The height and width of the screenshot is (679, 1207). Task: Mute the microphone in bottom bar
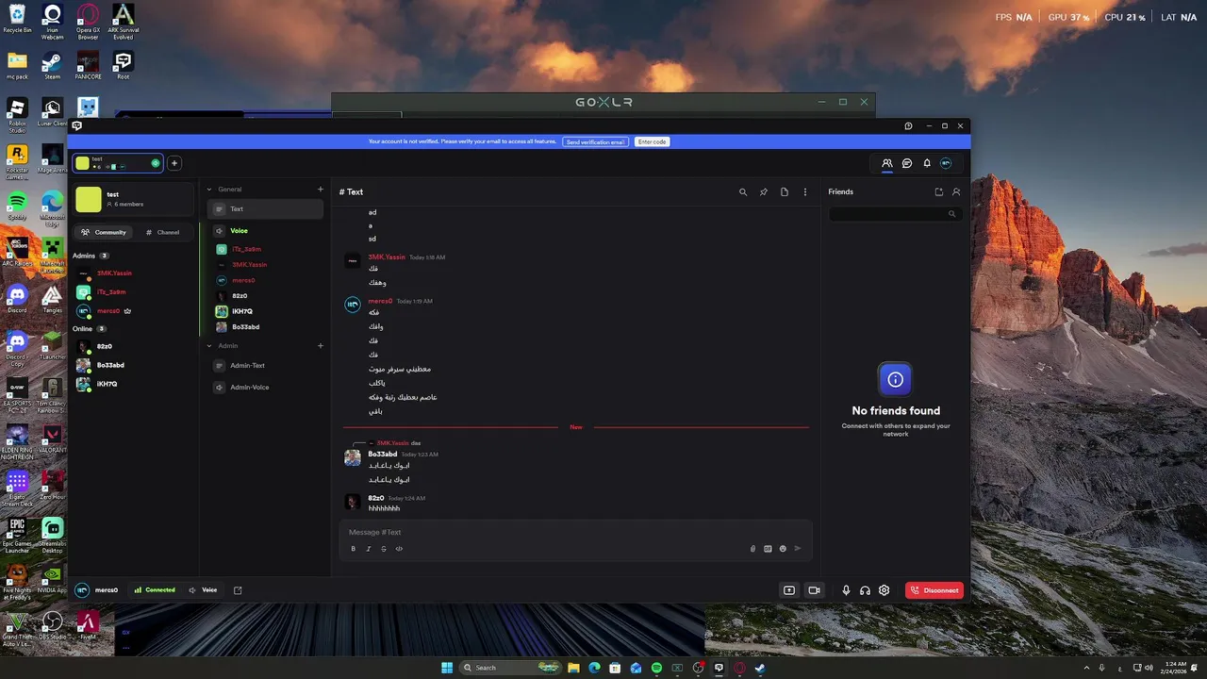coord(846,590)
